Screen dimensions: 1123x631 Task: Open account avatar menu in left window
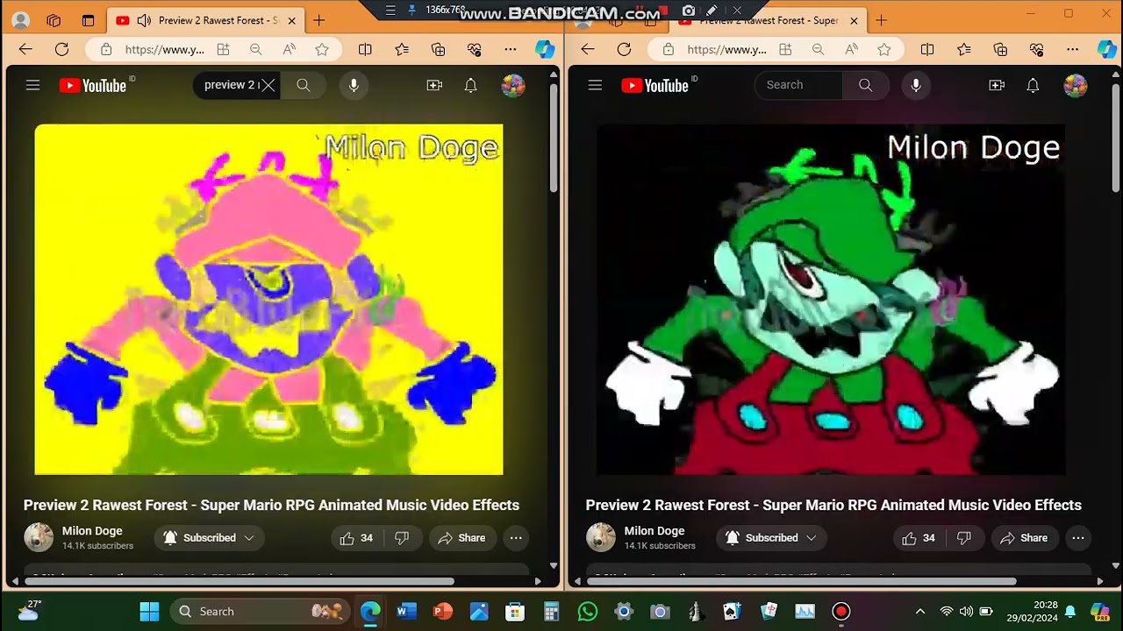tap(513, 85)
